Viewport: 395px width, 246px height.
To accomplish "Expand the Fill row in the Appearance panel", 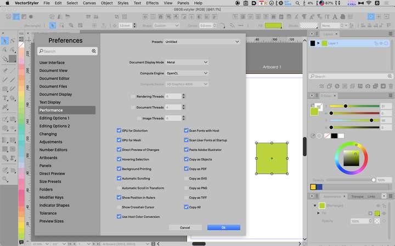I will [x=318, y=213].
